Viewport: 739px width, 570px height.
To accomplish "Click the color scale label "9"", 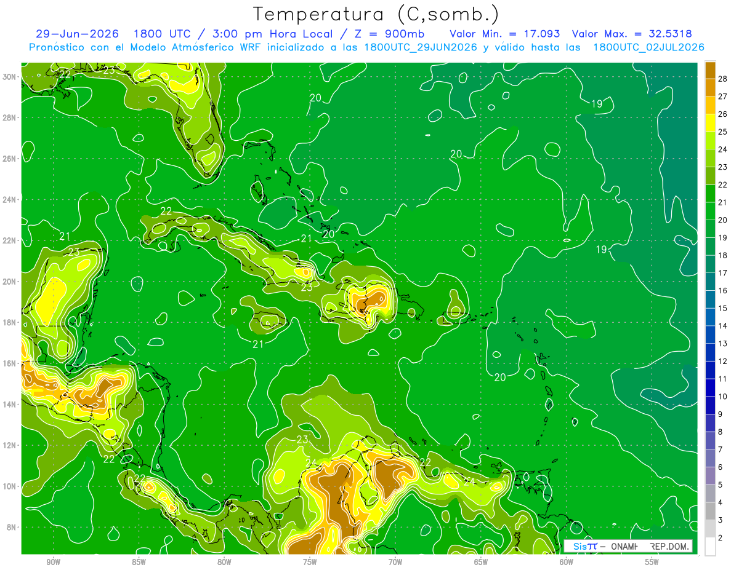I will tap(721, 414).
